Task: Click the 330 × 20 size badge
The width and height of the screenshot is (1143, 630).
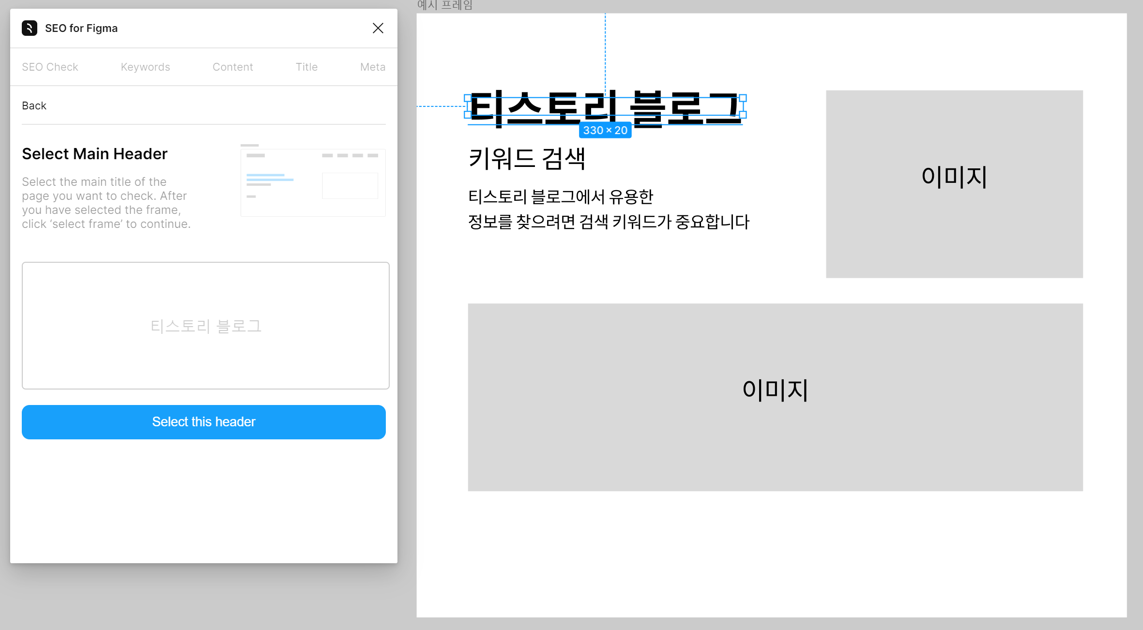Action: click(605, 130)
